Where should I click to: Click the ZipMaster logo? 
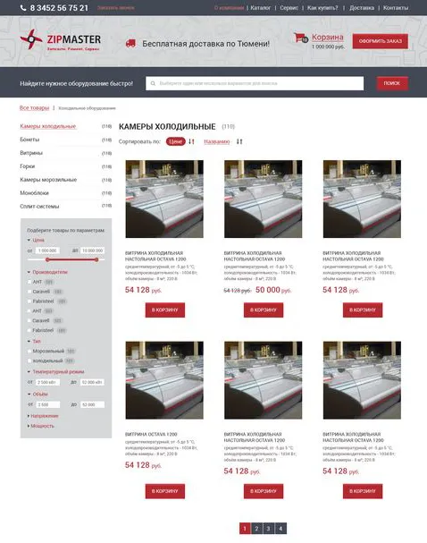click(61, 40)
